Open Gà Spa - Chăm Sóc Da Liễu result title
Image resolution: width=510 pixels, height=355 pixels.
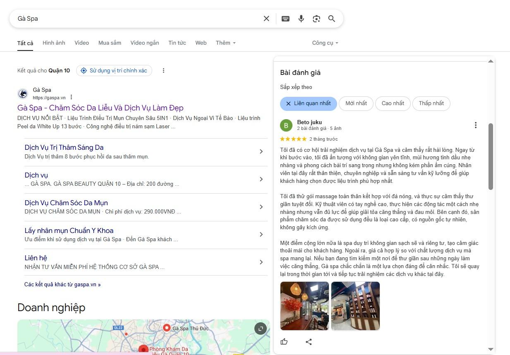click(x=101, y=108)
